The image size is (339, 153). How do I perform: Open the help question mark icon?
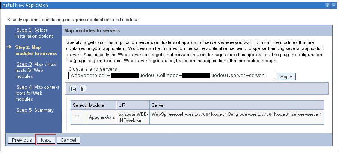tap(328, 5)
